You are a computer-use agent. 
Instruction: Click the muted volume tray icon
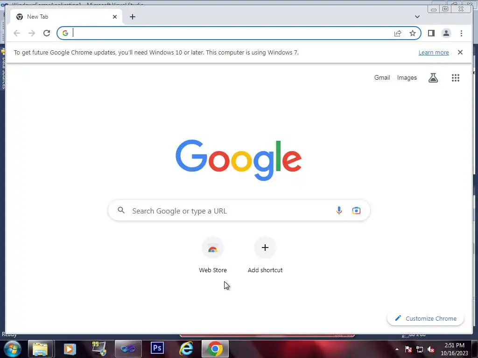431,349
